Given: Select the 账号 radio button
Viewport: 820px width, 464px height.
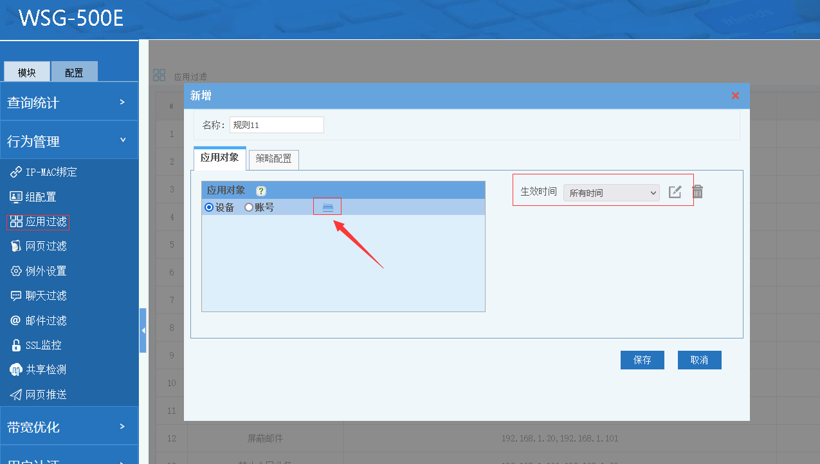Looking at the screenshot, I should (249, 207).
